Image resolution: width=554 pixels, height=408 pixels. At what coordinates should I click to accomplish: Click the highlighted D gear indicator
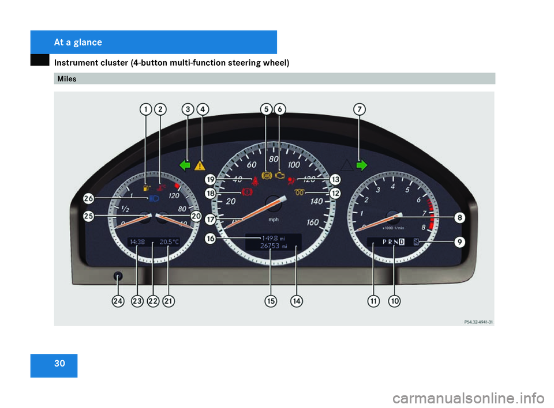[402, 242]
